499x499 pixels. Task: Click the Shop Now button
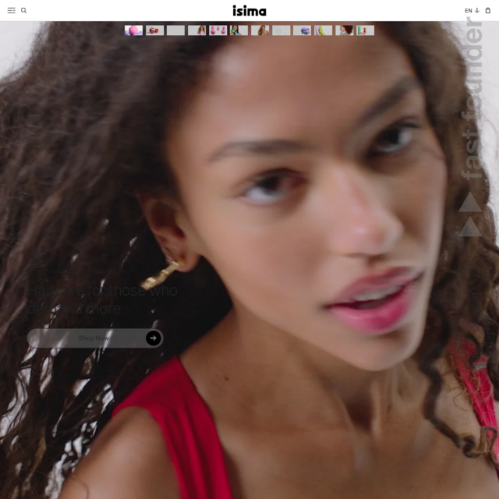95,338
